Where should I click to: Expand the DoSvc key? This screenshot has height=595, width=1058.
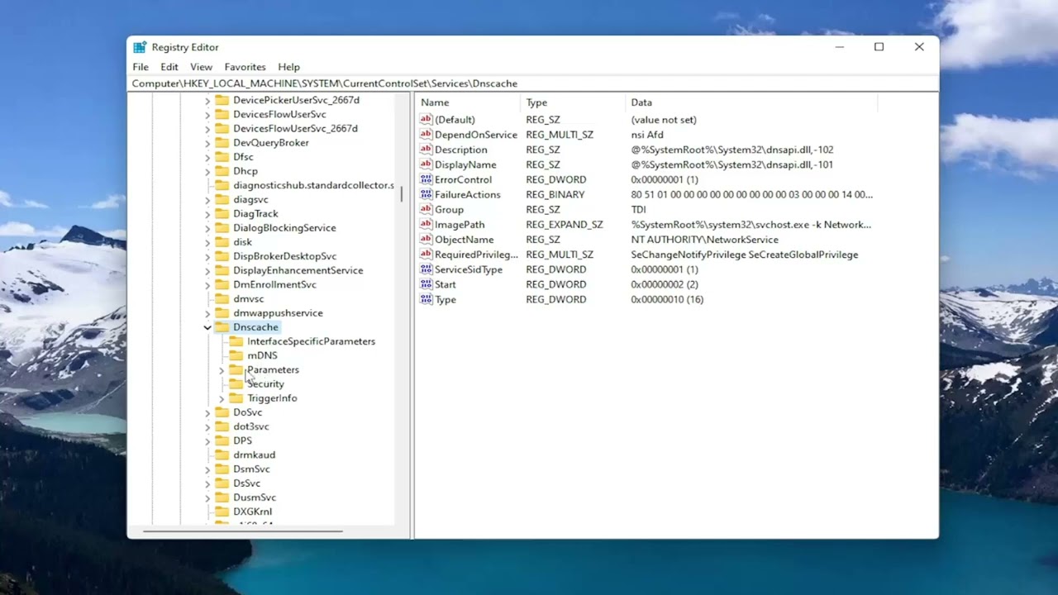207,412
